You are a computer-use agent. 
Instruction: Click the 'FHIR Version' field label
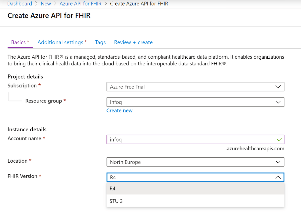22,176
